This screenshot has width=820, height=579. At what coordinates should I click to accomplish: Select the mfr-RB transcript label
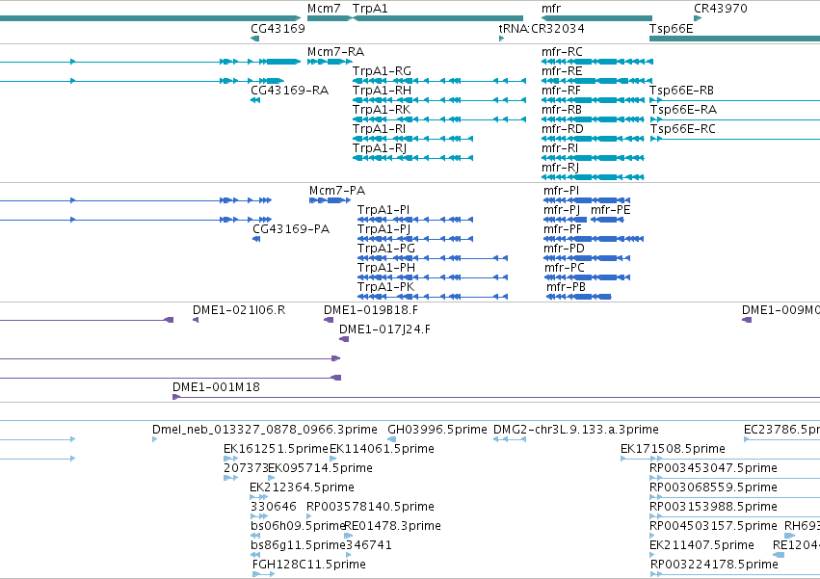pos(562,110)
